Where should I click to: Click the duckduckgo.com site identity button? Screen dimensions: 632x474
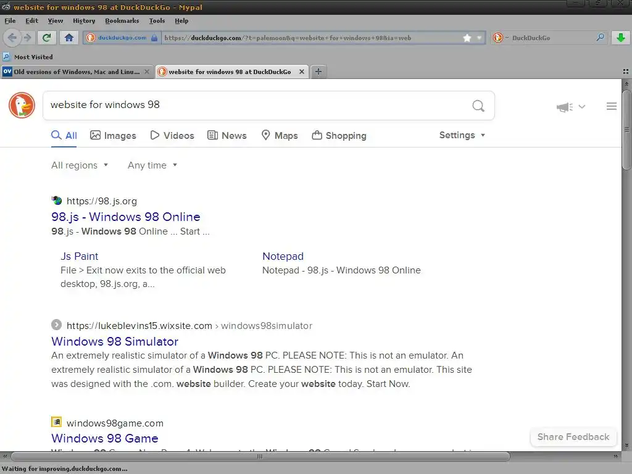[122, 38]
